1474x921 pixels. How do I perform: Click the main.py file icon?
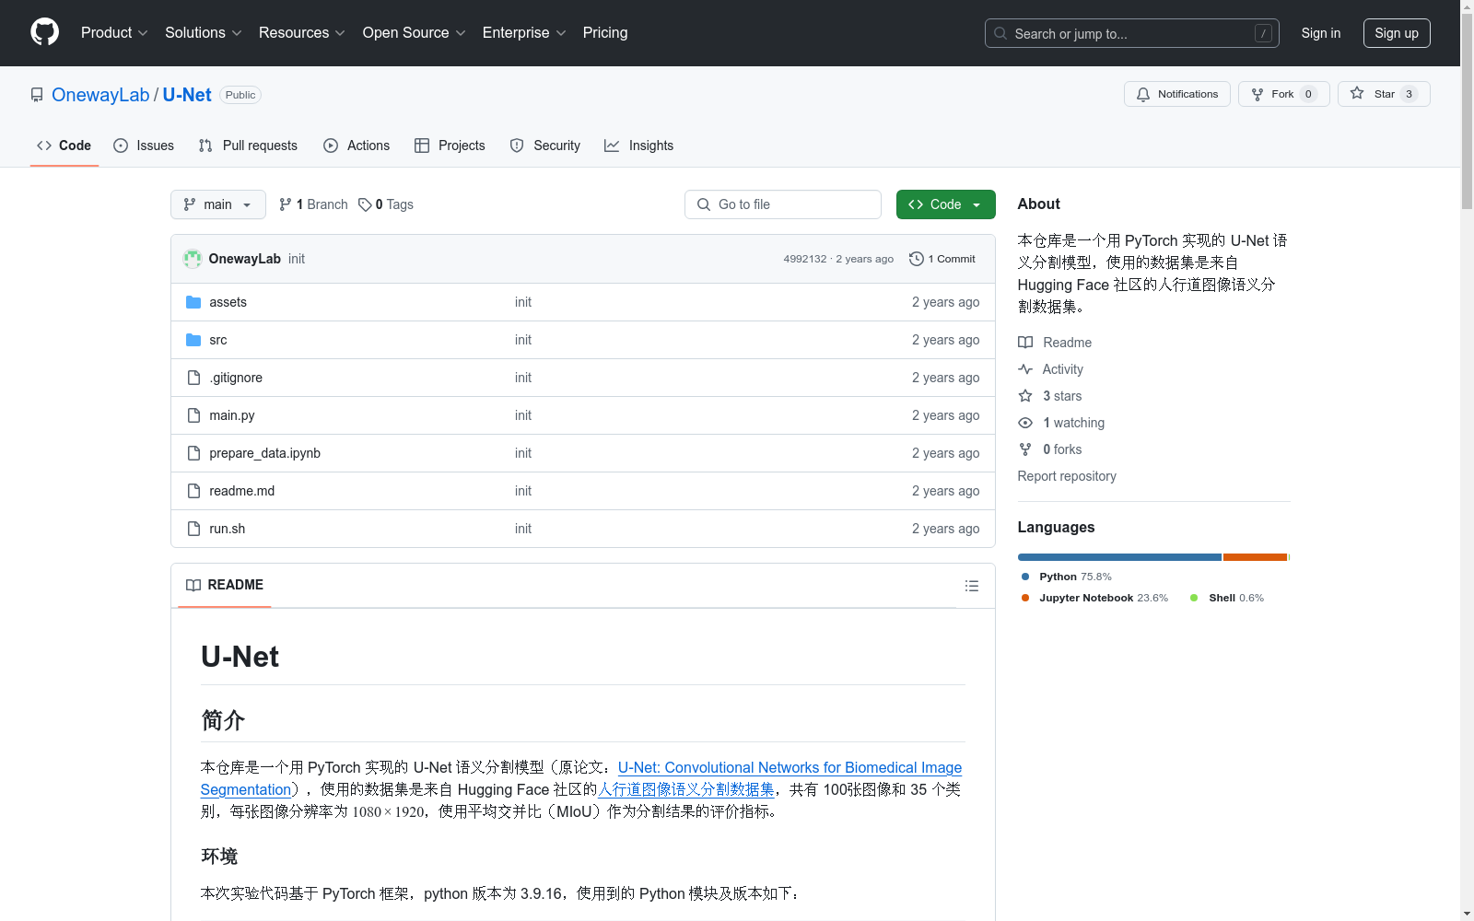pyautogui.click(x=193, y=415)
